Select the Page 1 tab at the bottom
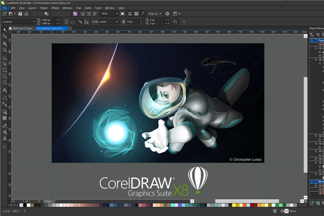The image size is (324, 216). coord(49,201)
